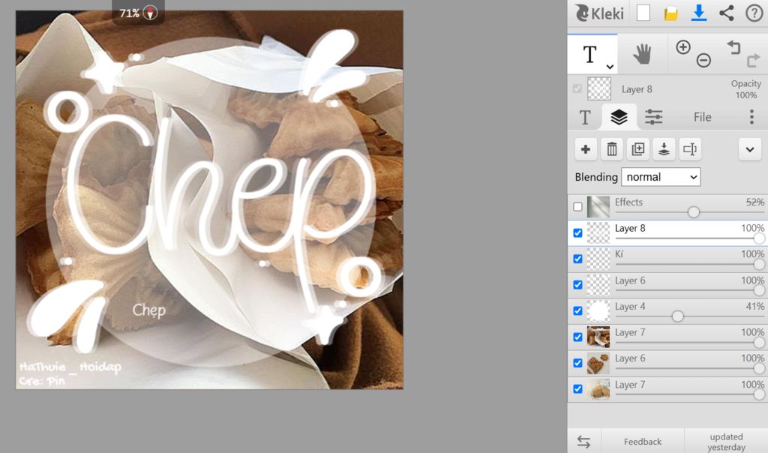Toggle visibility of upper Layer 7
768x453 pixels.
[x=578, y=337]
